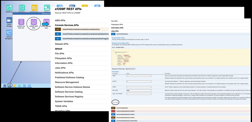
Task: Expand the Published Software Catalog section
Action: coord(69,78)
